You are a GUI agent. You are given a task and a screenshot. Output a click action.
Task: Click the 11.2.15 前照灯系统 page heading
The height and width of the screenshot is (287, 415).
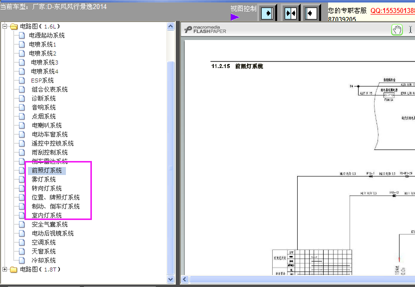tap(237, 66)
